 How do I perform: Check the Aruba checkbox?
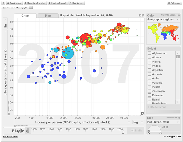click(149, 78)
